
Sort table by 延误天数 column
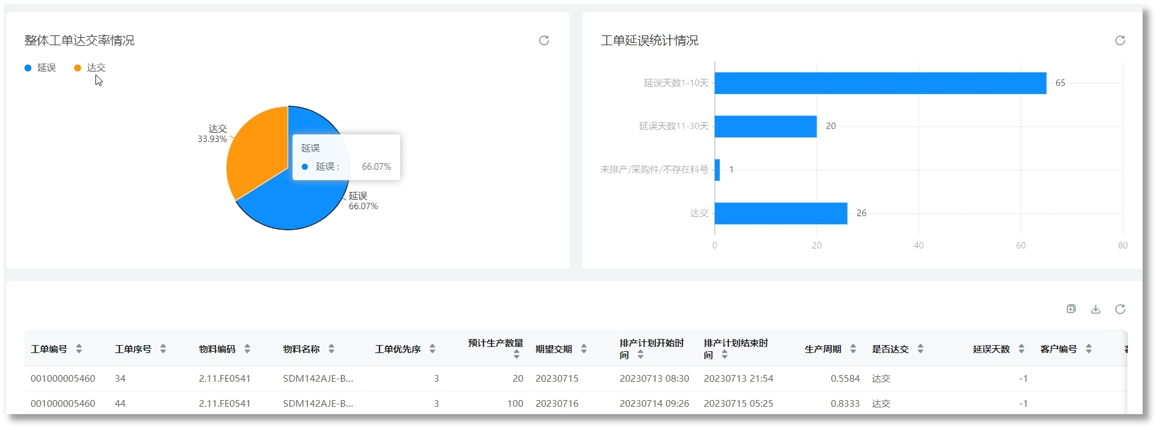pyautogui.click(x=1021, y=349)
